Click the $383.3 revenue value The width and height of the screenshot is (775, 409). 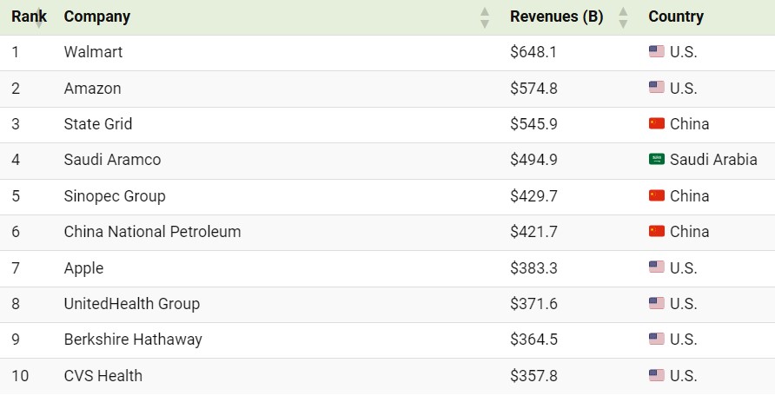pos(533,268)
